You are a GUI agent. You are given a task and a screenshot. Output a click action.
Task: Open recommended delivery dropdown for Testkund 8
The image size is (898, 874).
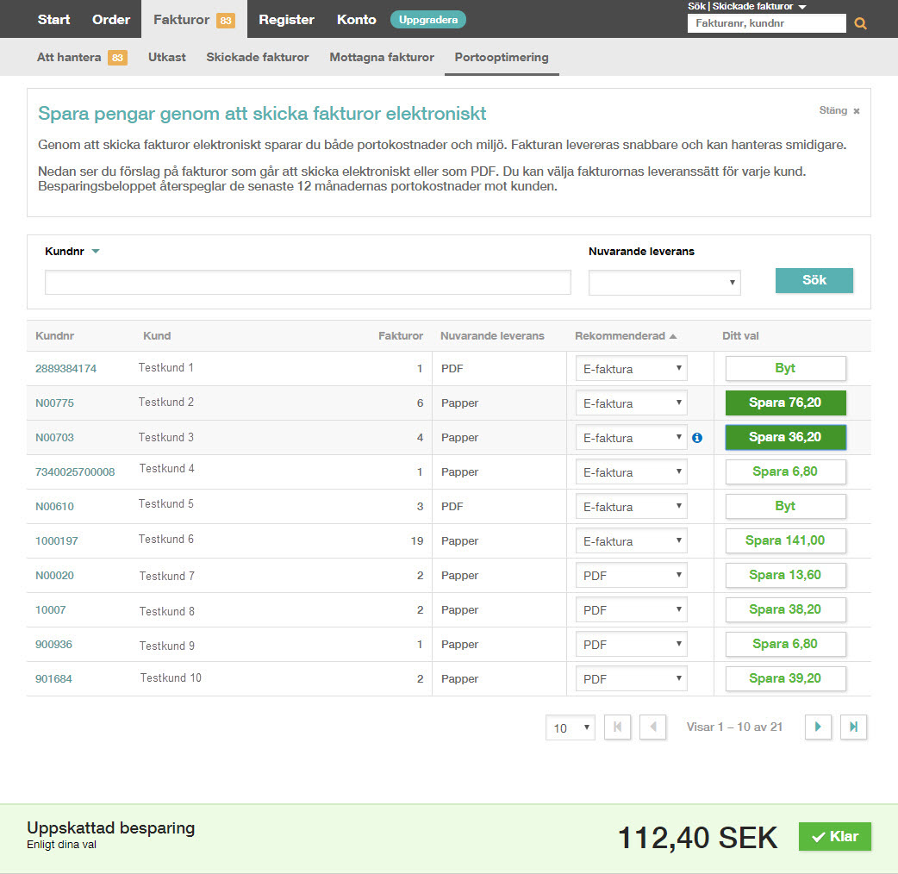pyautogui.click(x=631, y=610)
